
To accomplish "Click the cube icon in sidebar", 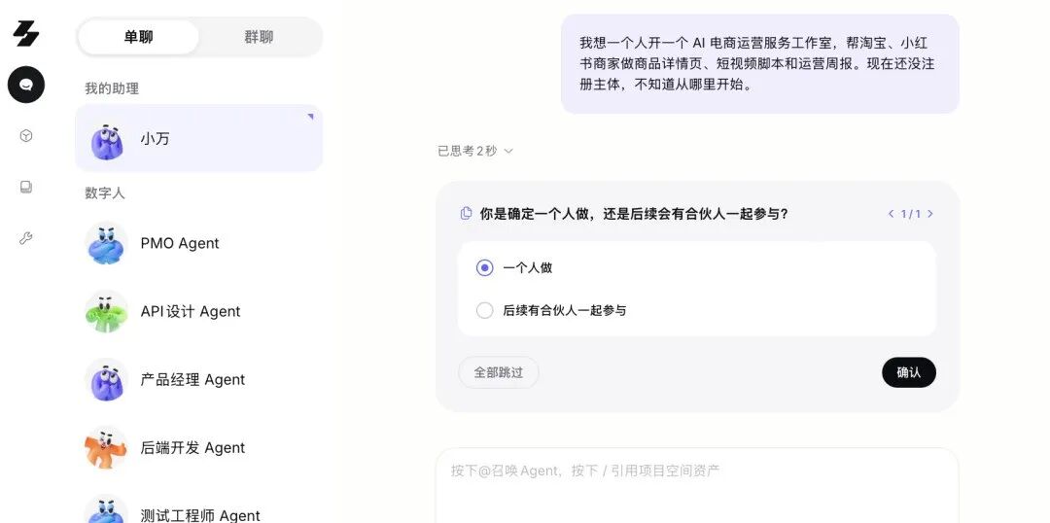I will click(x=26, y=136).
